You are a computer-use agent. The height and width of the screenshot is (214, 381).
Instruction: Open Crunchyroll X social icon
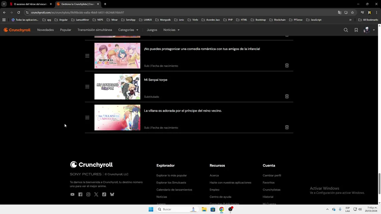[x=96, y=194]
